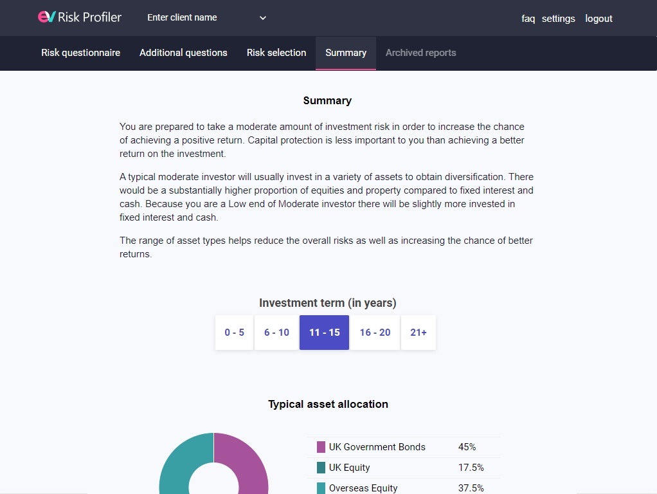Switch to Risk questionnaire tab

point(80,53)
